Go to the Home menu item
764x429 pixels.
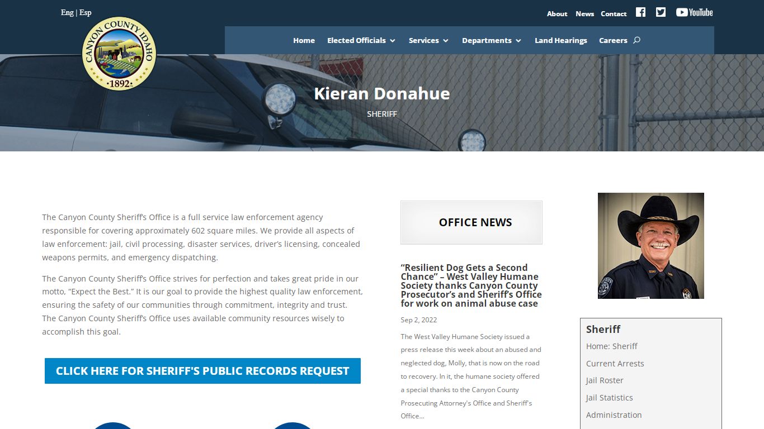304,40
